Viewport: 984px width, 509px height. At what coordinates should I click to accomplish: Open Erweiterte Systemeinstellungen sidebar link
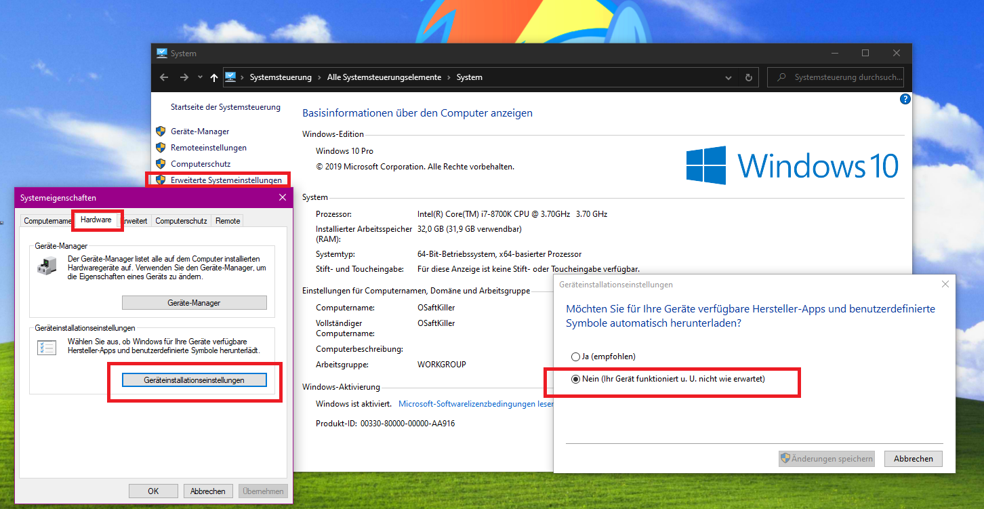point(226,180)
